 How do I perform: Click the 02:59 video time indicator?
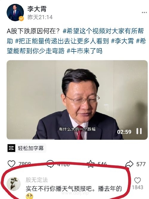point(124,132)
